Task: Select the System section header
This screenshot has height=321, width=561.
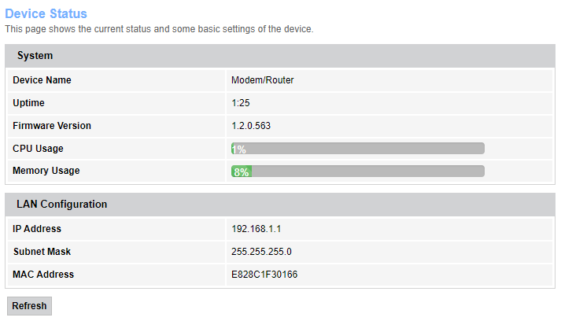Action: pyautogui.click(x=35, y=56)
